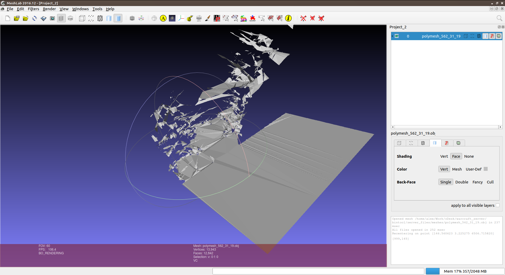Activate the text annotation tool

click(x=163, y=18)
